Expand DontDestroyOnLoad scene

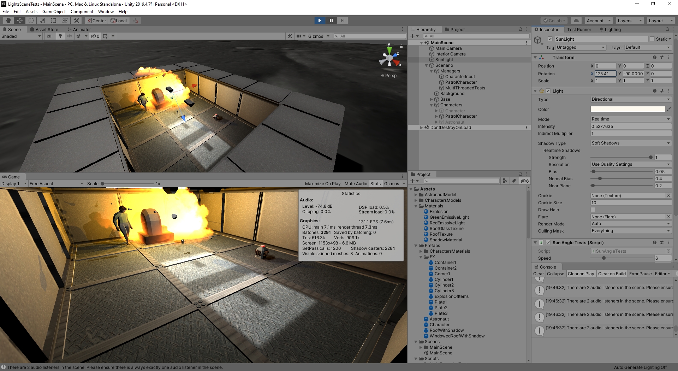pyautogui.click(x=421, y=128)
